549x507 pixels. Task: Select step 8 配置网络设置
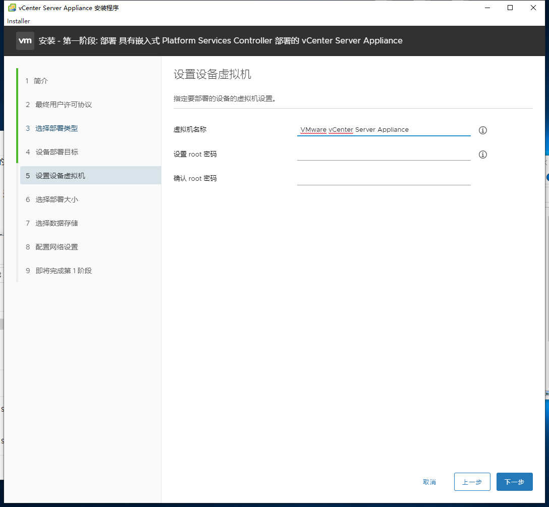pyautogui.click(x=51, y=247)
